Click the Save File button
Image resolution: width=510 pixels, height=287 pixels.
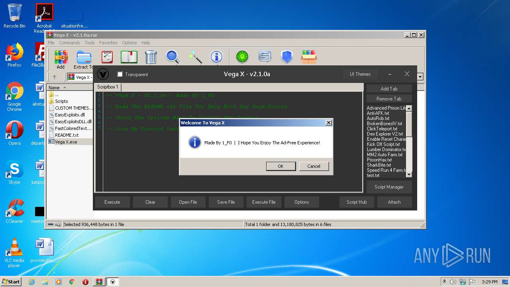point(226,202)
